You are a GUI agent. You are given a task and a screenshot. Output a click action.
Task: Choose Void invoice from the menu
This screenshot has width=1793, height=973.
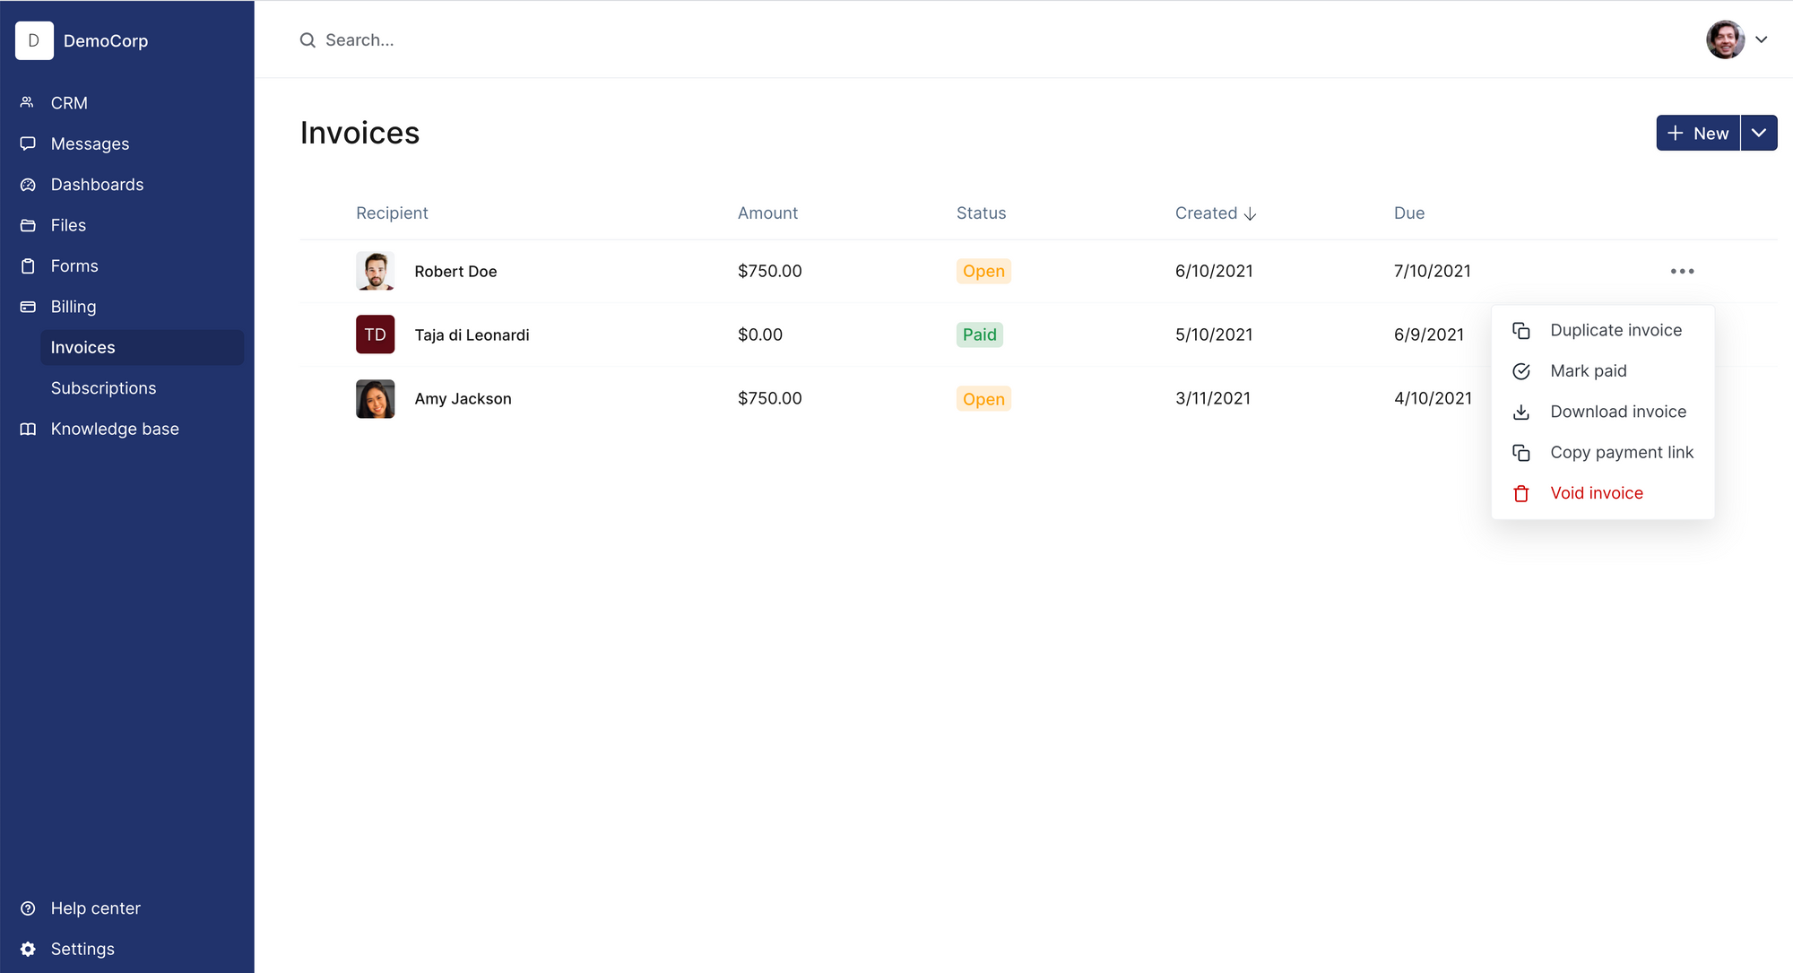pyautogui.click(x=1596, y=493)
